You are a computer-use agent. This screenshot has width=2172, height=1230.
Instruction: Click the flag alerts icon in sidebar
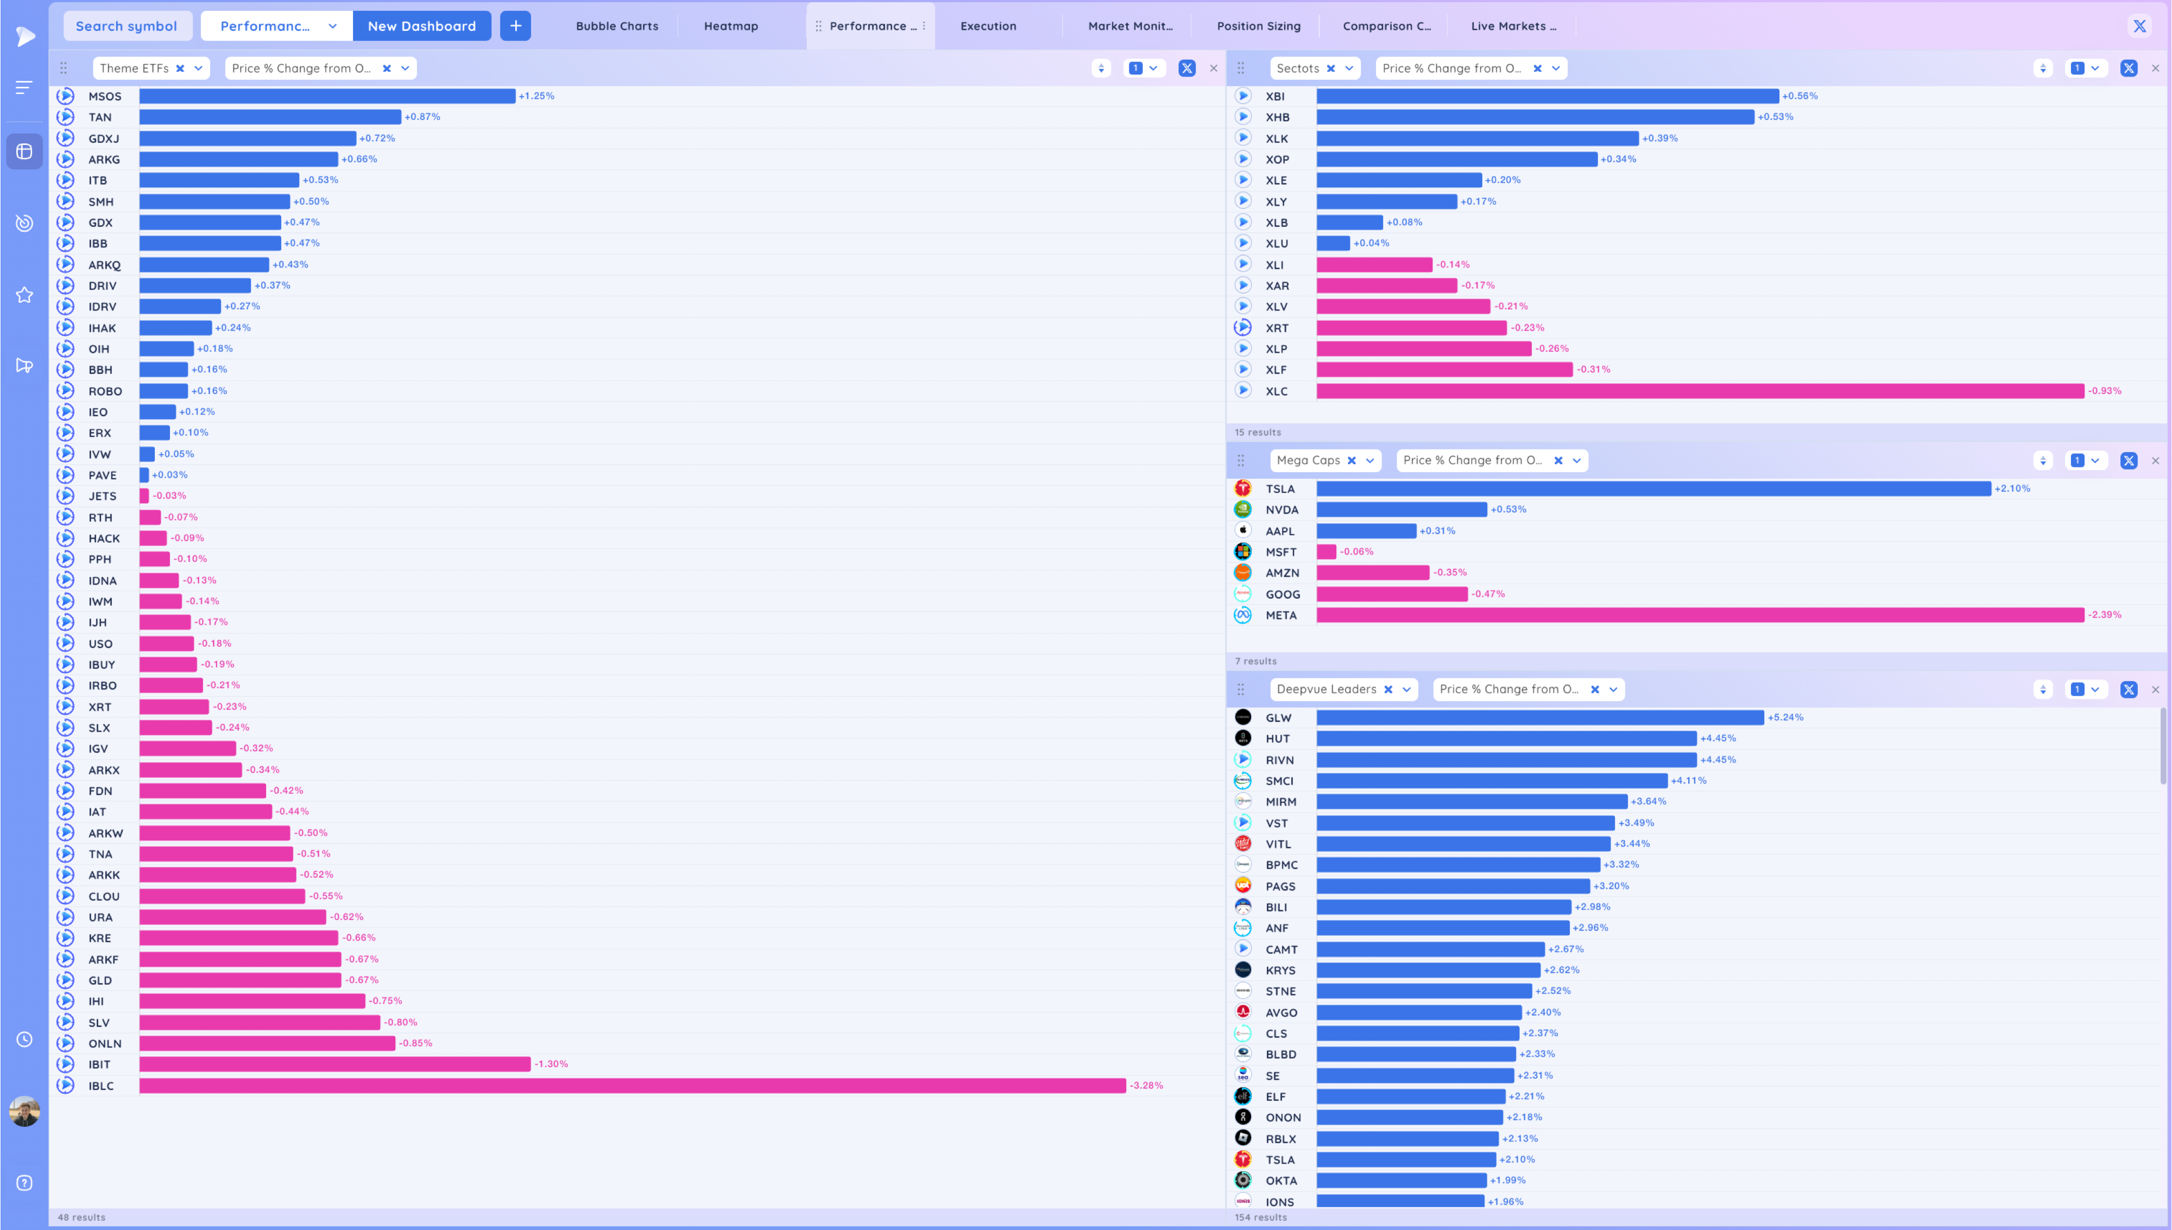[24, 366]
